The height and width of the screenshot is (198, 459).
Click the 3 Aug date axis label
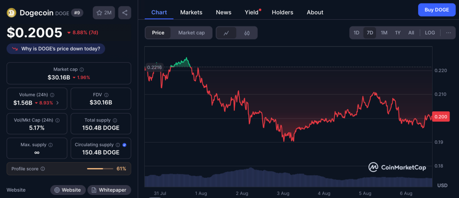[x=283, y=194]
